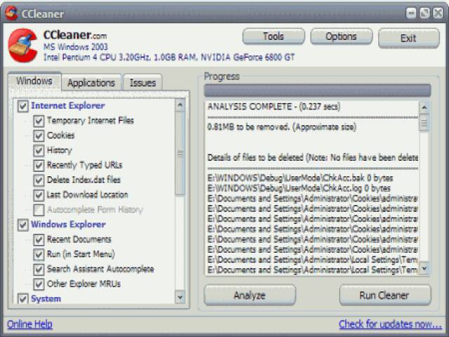Disable the Recent Documents option
Image resolution: width=449 pixels, height=337 pixels.
point(39,239)
